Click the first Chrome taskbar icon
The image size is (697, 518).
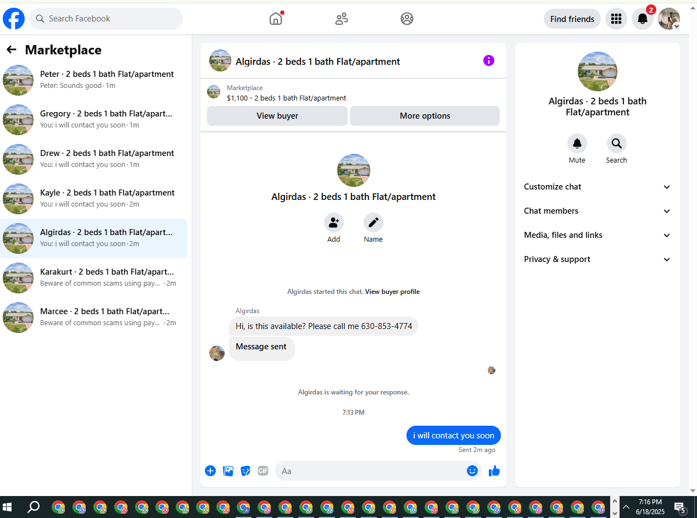tap(58, 507)
